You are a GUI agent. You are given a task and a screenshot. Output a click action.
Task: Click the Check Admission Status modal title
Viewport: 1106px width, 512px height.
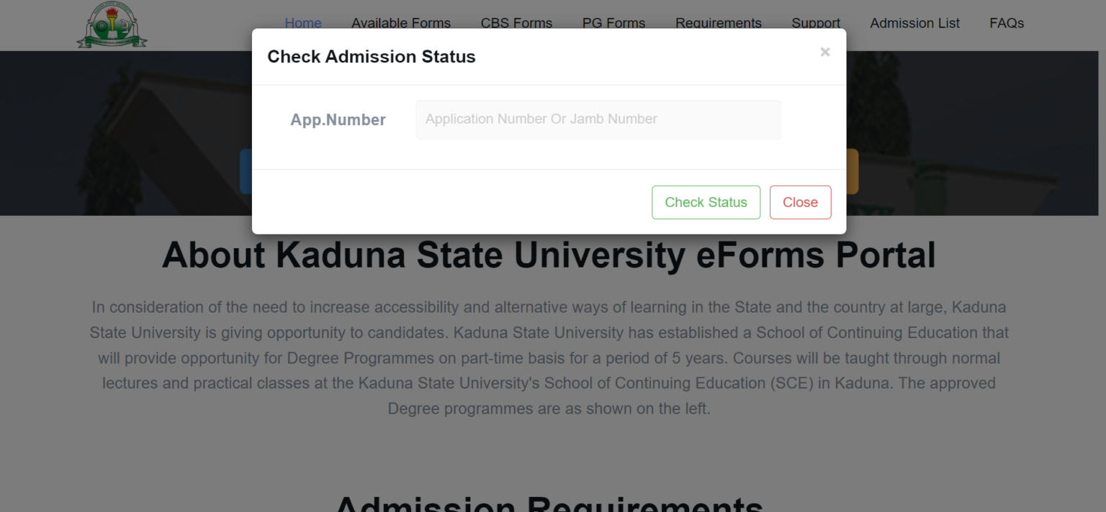click(x=372, y=56)
